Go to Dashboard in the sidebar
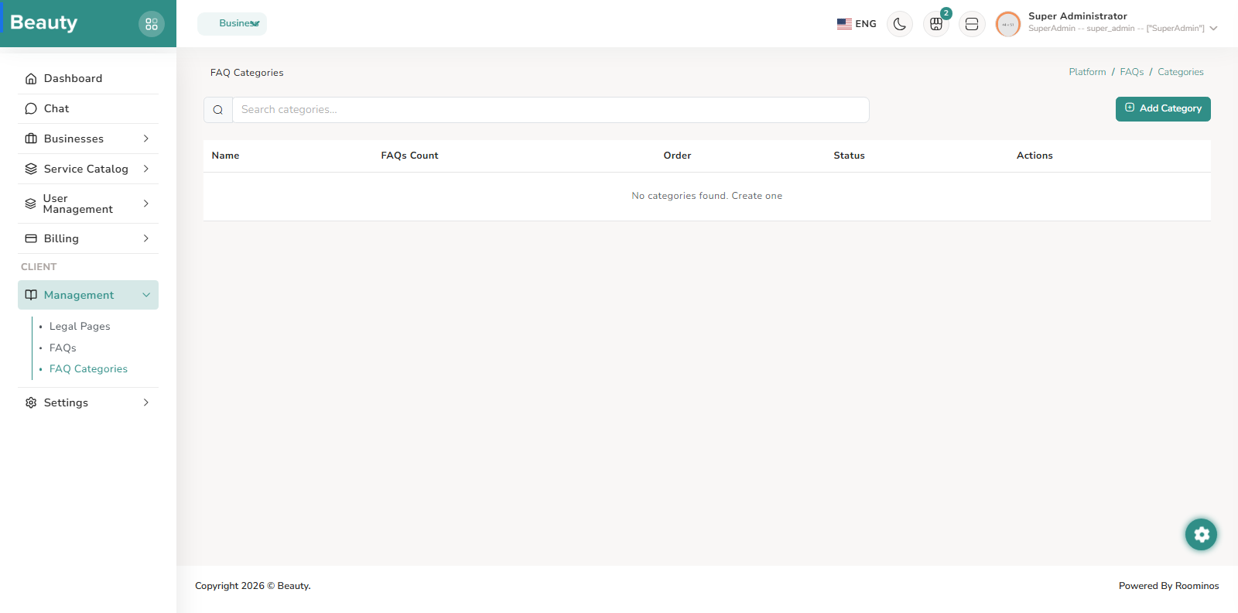Screen dimensions: 1238x613 point(88,78)
